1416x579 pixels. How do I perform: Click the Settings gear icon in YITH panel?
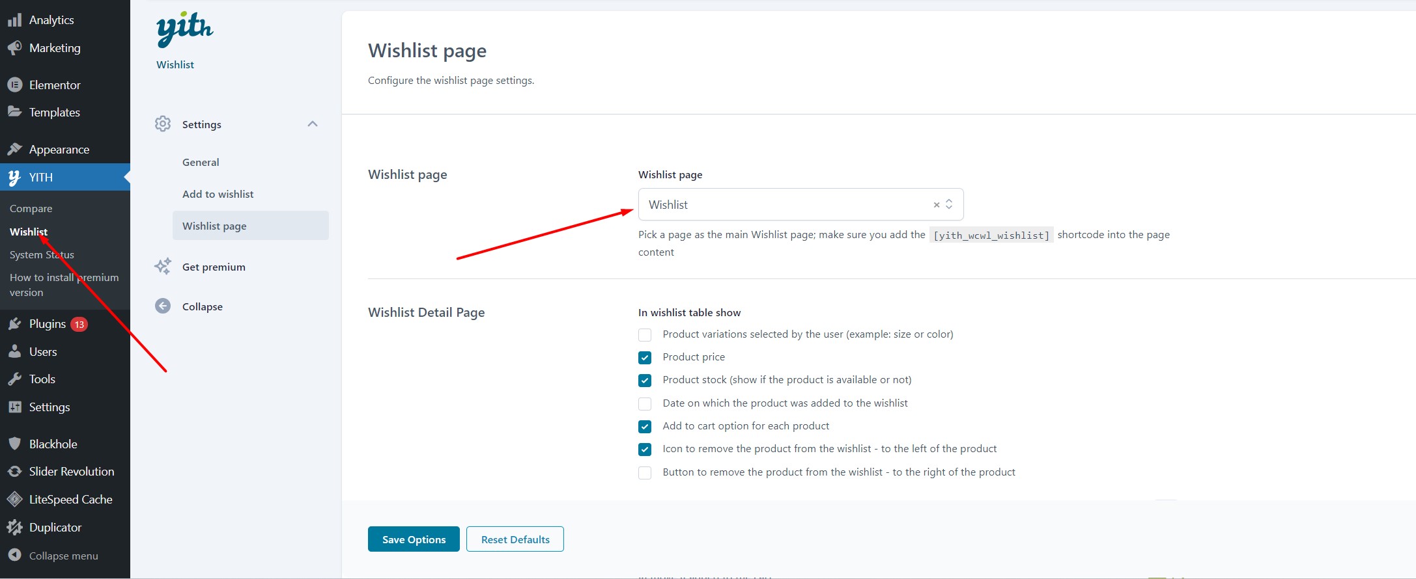click(163, 124)
